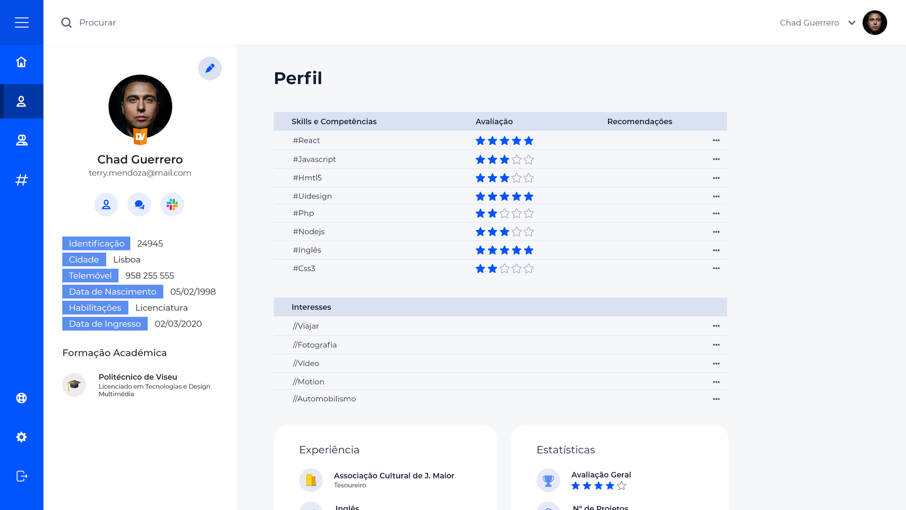Open the Slack icon under profile
The width and height of the screenshot is (906, 510).
pyautogui.click(x=172, y=205)
